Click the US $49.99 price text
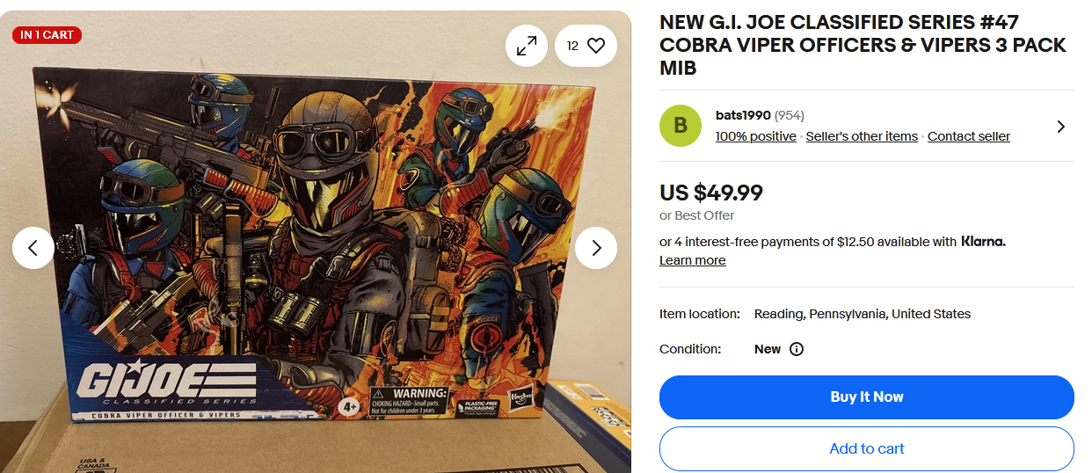The width and height of the screenshot is (1092, 473). 711,193
